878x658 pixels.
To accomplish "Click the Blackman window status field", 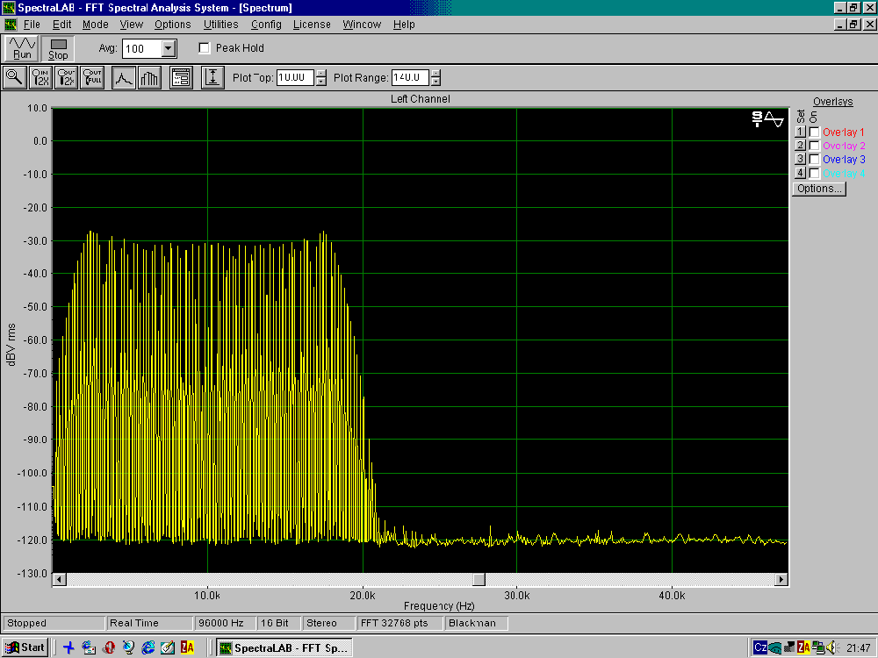I will pyautogui.click(x=476, y=623).
